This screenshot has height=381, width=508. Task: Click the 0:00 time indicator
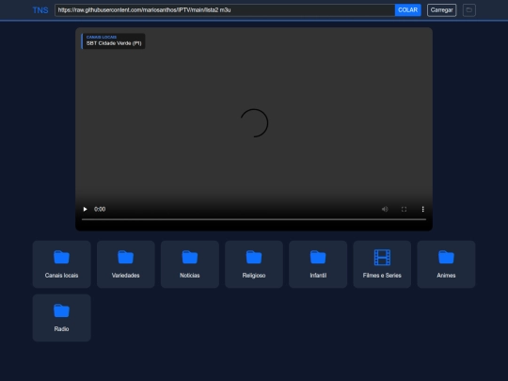click(x=100, y=209)
